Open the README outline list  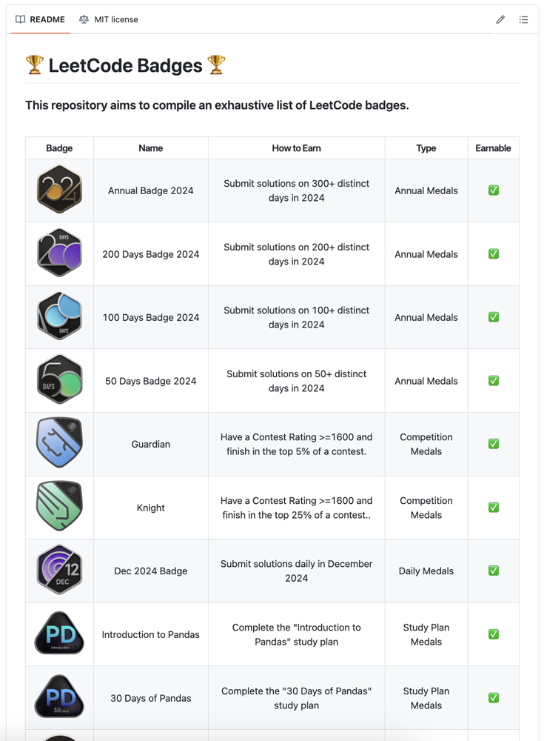point(523,20)
